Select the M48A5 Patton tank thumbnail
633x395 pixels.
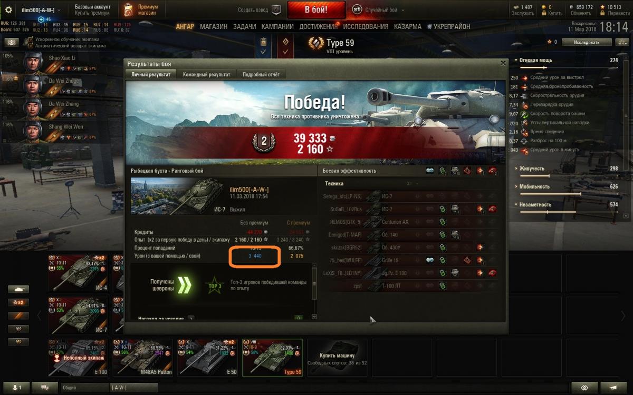[143, 358]
